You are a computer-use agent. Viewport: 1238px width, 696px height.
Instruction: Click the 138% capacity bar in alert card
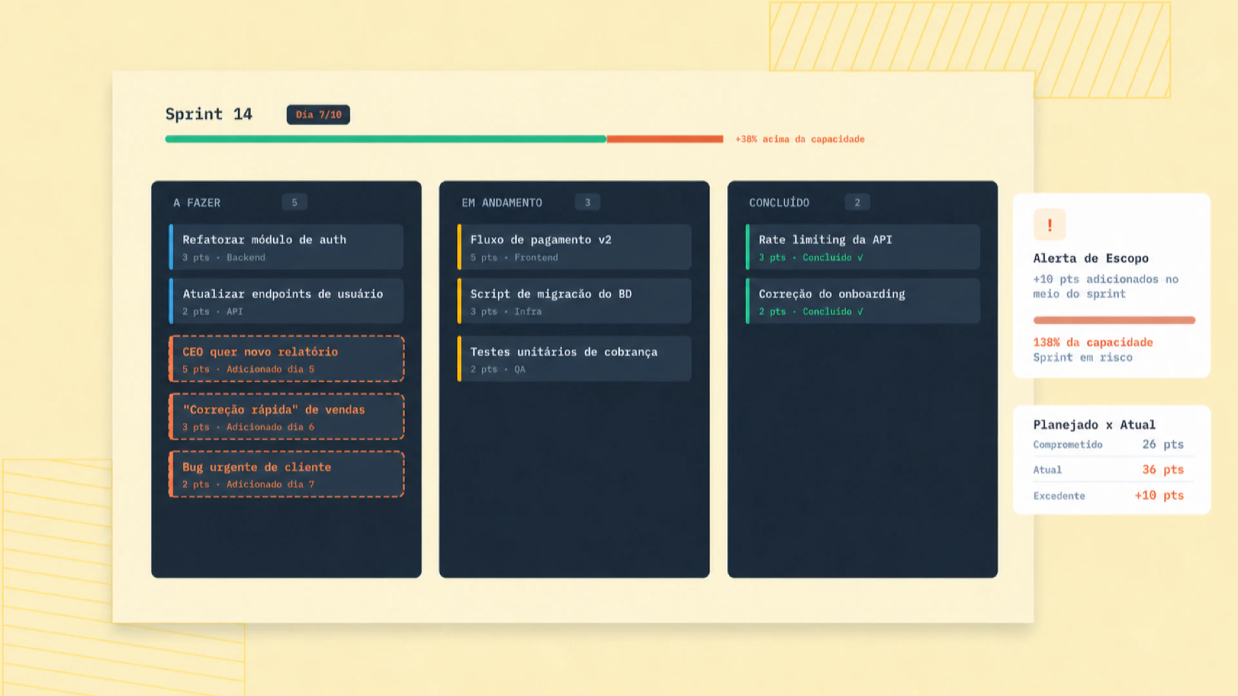point(1114,320)
